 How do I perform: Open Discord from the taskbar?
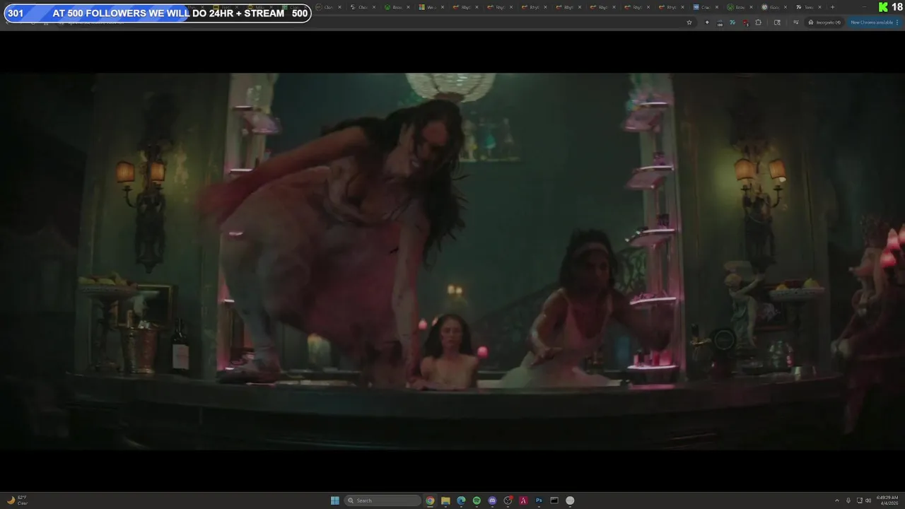(492, 501)
